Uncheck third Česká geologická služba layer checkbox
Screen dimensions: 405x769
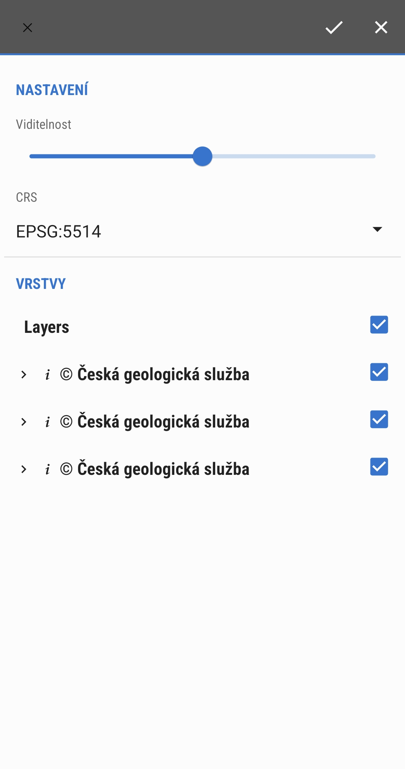pyautogui.click(x=379, y=467)
